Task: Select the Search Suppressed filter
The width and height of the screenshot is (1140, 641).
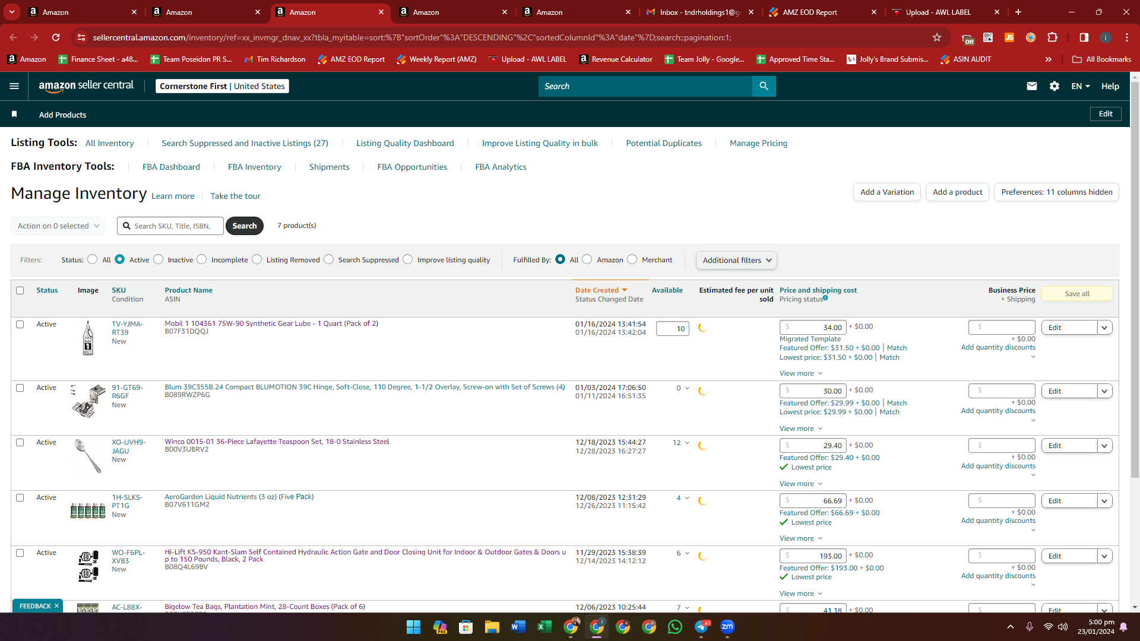Action: pyautogui.click(x=329, y=259)
